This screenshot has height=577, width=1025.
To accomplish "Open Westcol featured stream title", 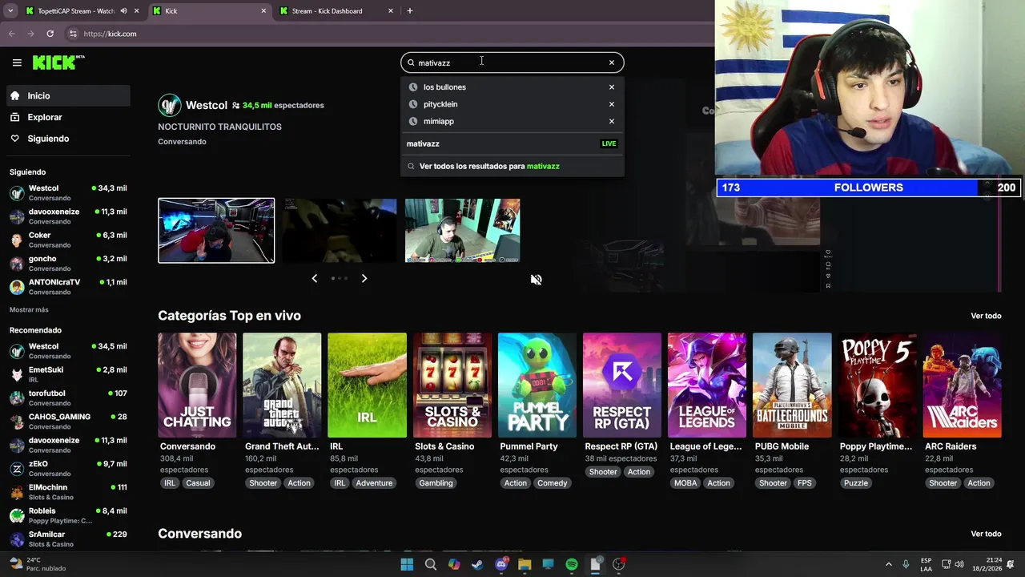I will point(219,127).
